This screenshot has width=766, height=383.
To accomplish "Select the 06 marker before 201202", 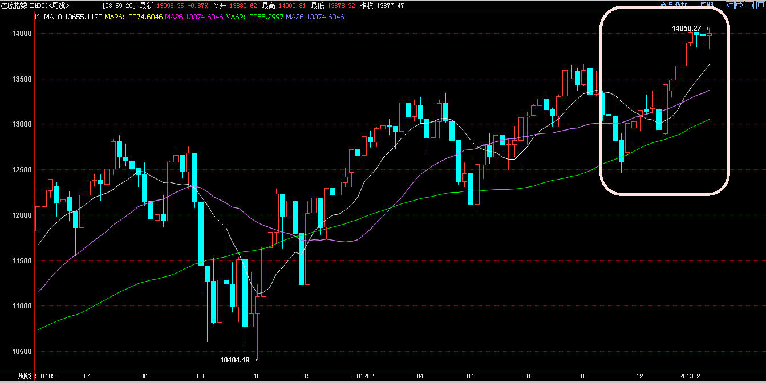I will 144,377.
